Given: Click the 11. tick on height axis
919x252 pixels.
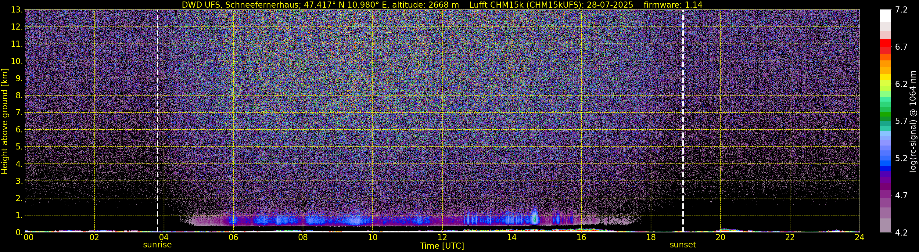Looking at the screenshot, I should tap(16, 44).
